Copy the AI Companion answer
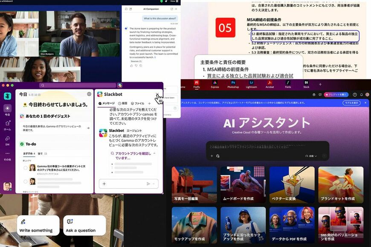Image resolution: width=371 pixels, height=247 pixels. coord(141,66)
